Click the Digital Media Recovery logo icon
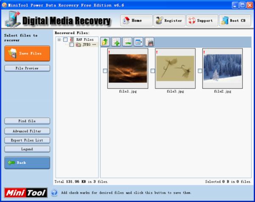 point(13,19)
